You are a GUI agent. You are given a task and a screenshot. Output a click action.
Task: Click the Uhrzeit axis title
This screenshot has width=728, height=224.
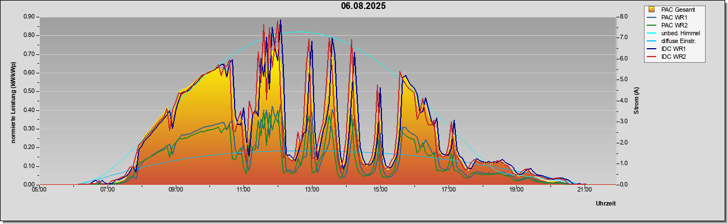click(606, 204)
